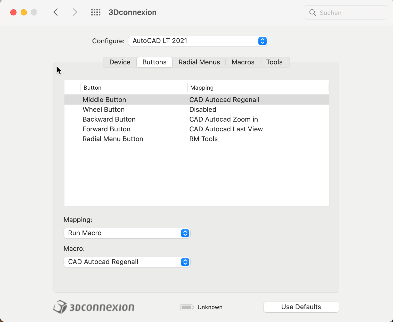Select the Radial Menu Button row

pyautogui.click(x=196, y=139)
